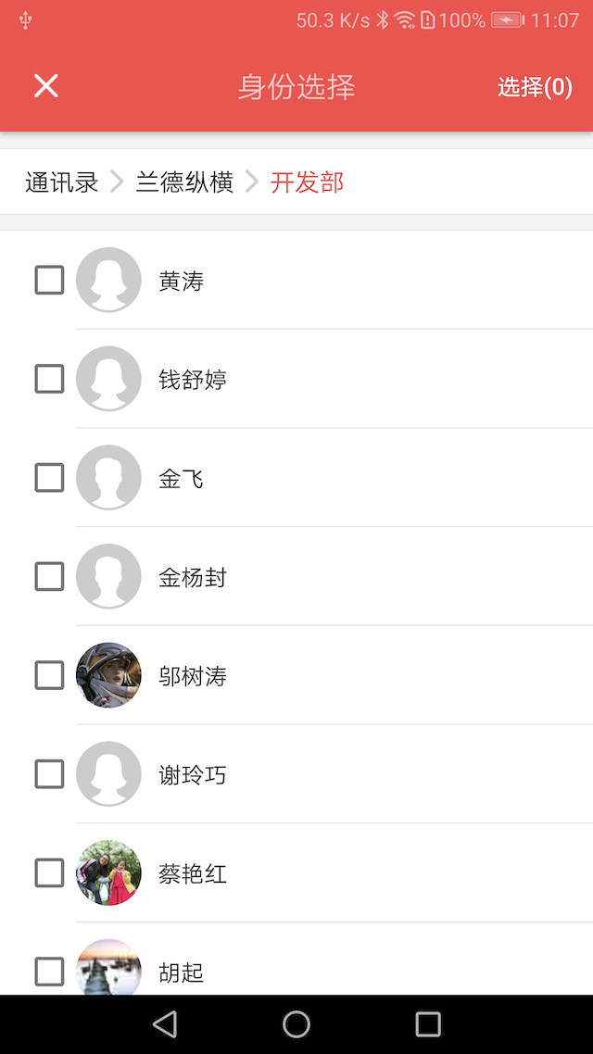Open recent apps via square icon
The image size is (593, 1054).
click(428, 1023)
